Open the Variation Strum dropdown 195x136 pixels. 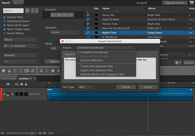(65, 32)
